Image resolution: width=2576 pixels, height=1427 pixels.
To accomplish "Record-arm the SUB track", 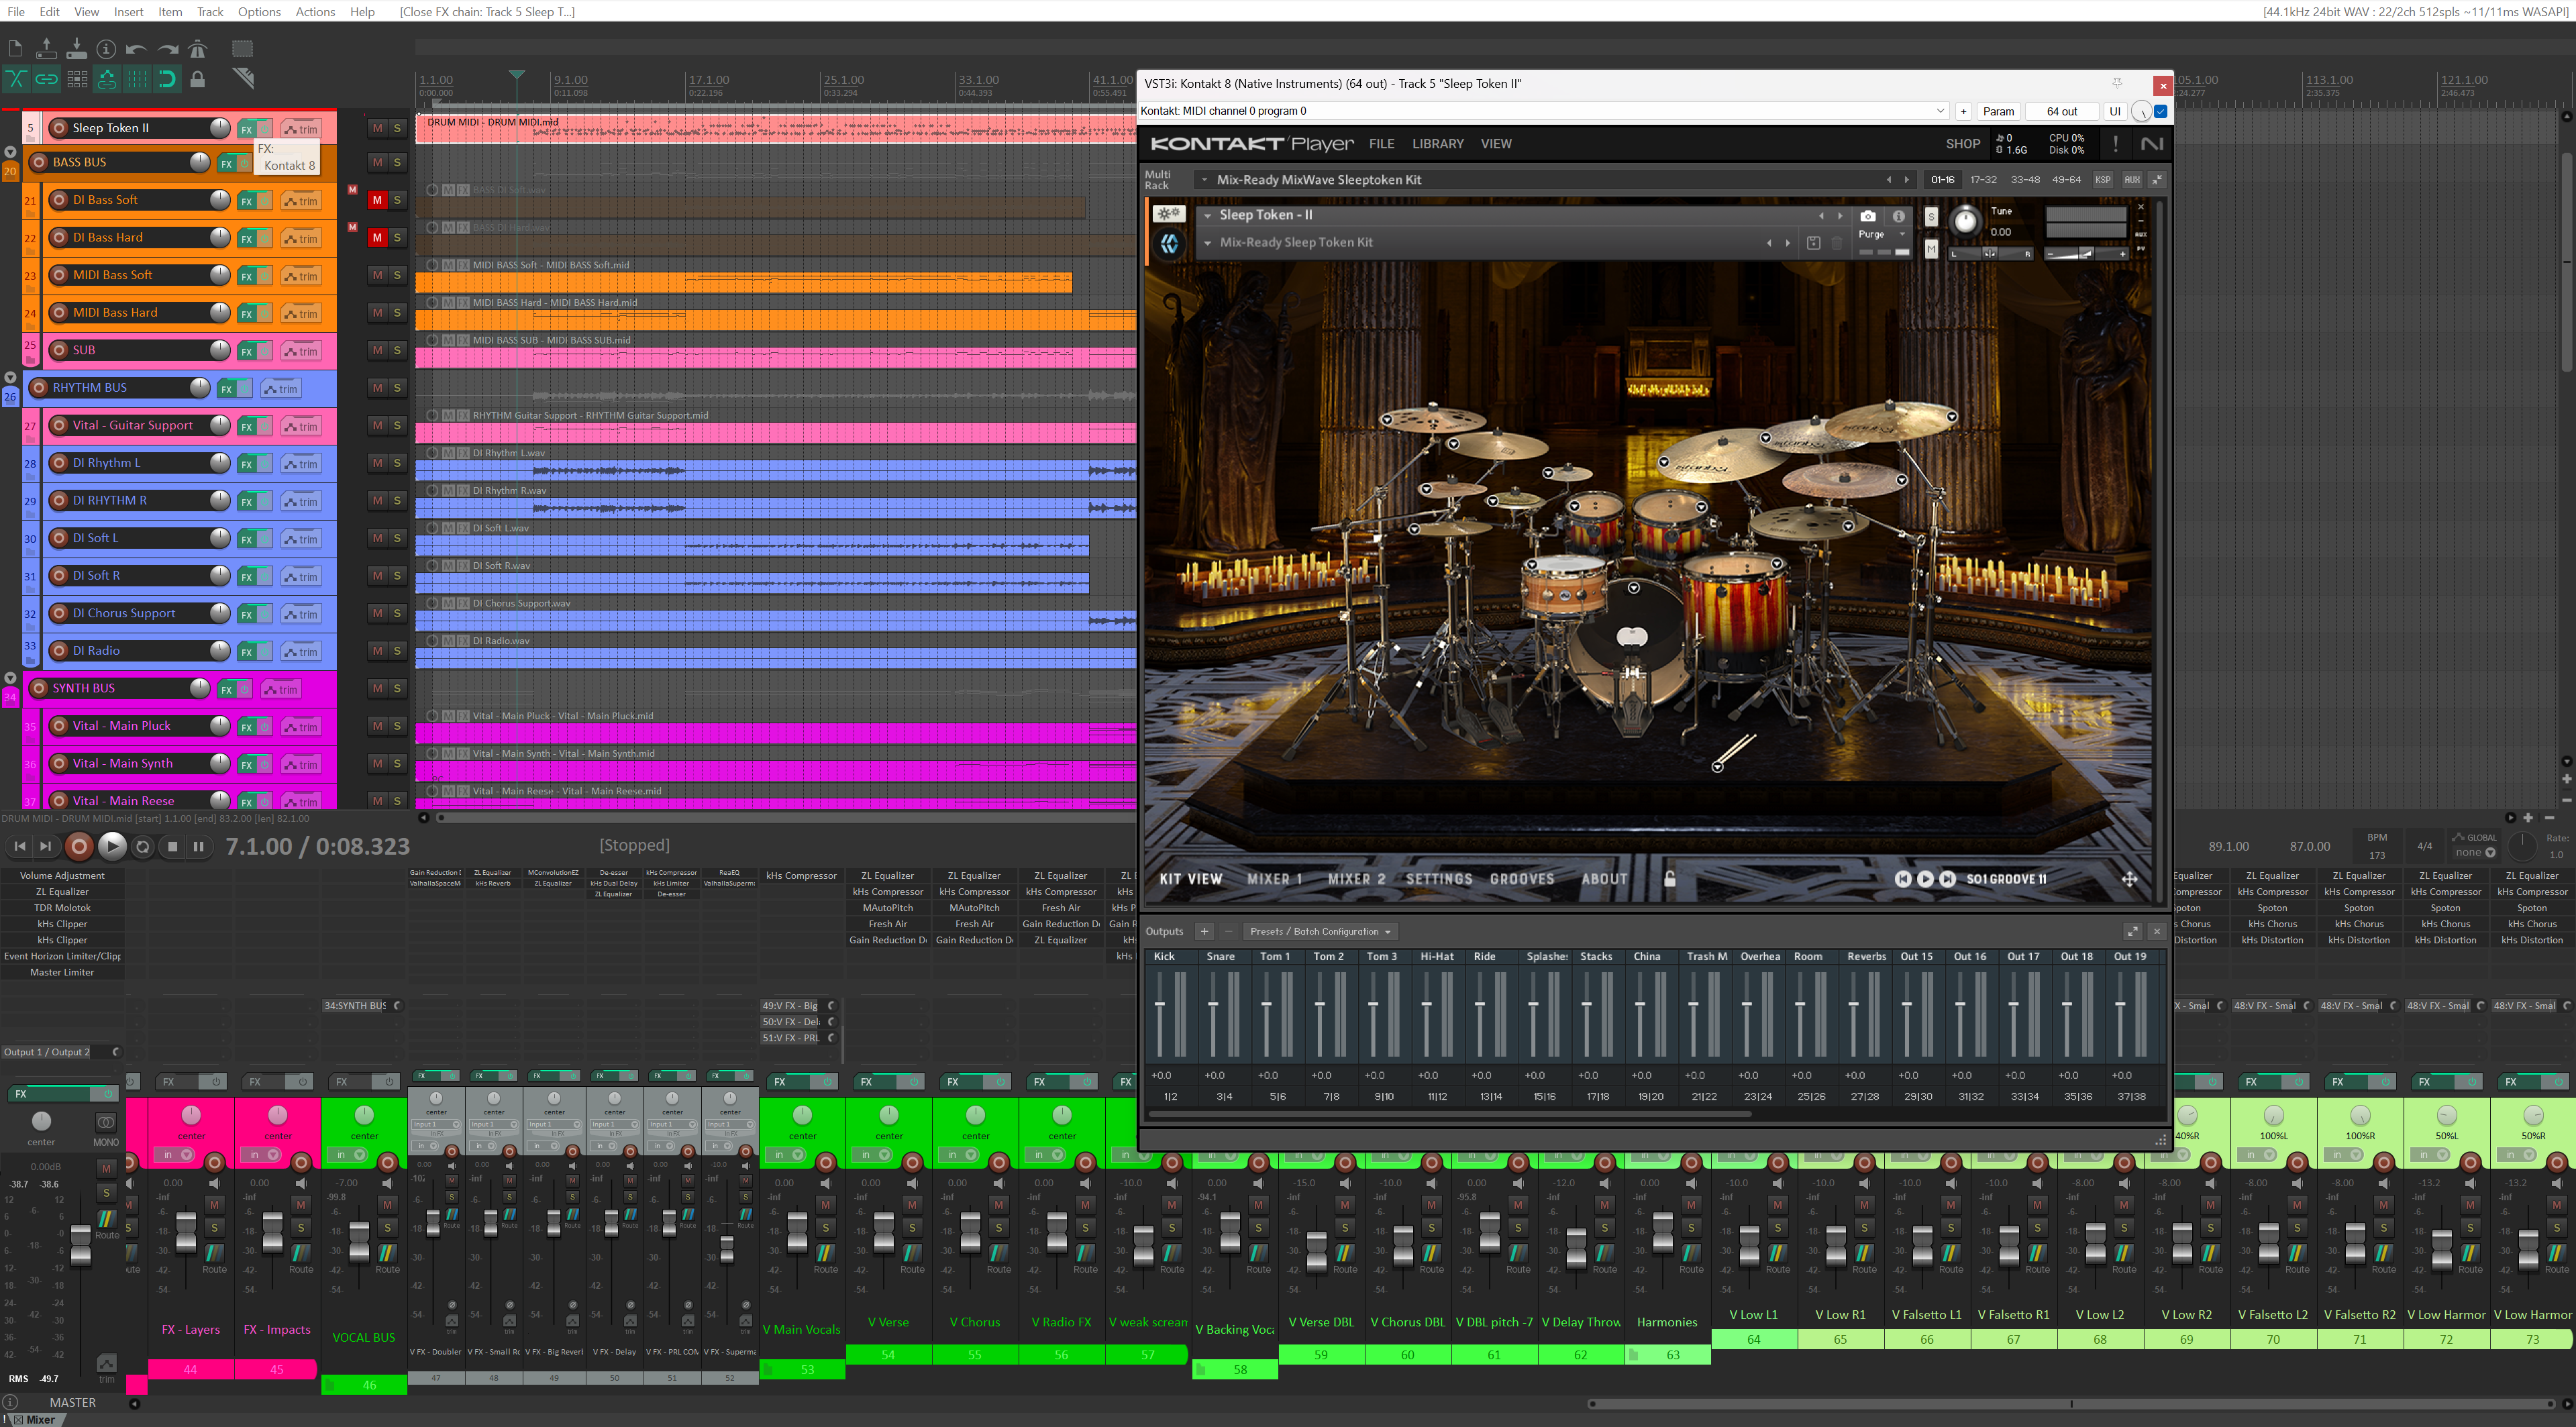I will [58, 350].
